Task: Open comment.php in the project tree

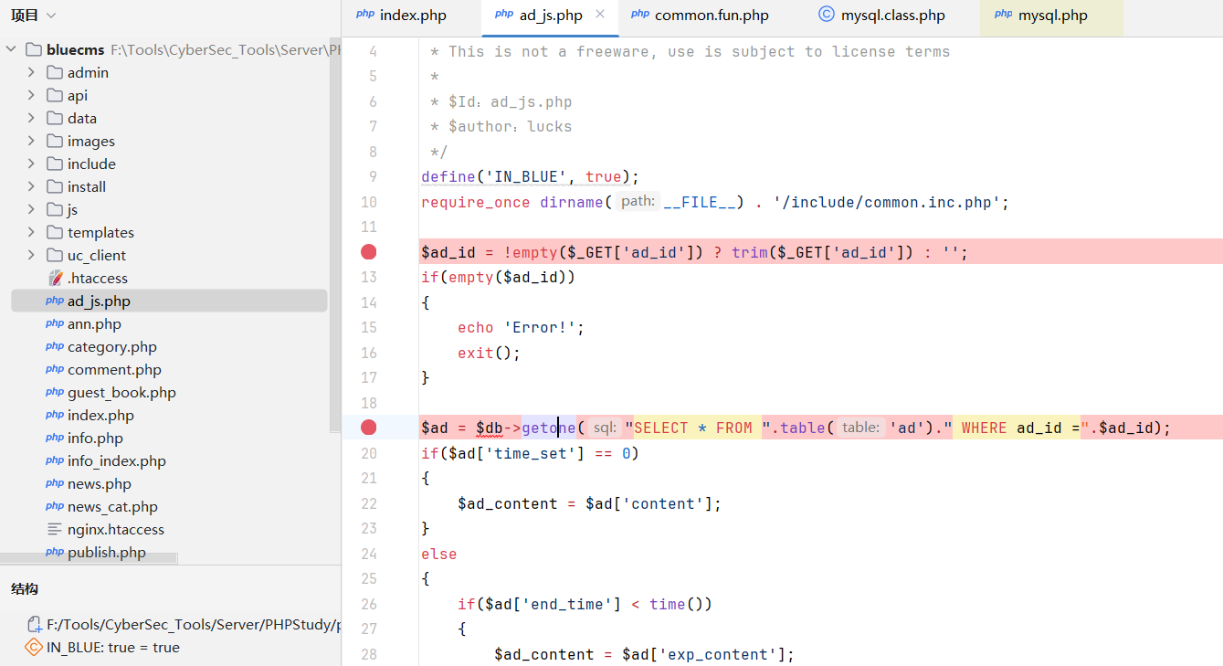Action: (x=113, y=370)
